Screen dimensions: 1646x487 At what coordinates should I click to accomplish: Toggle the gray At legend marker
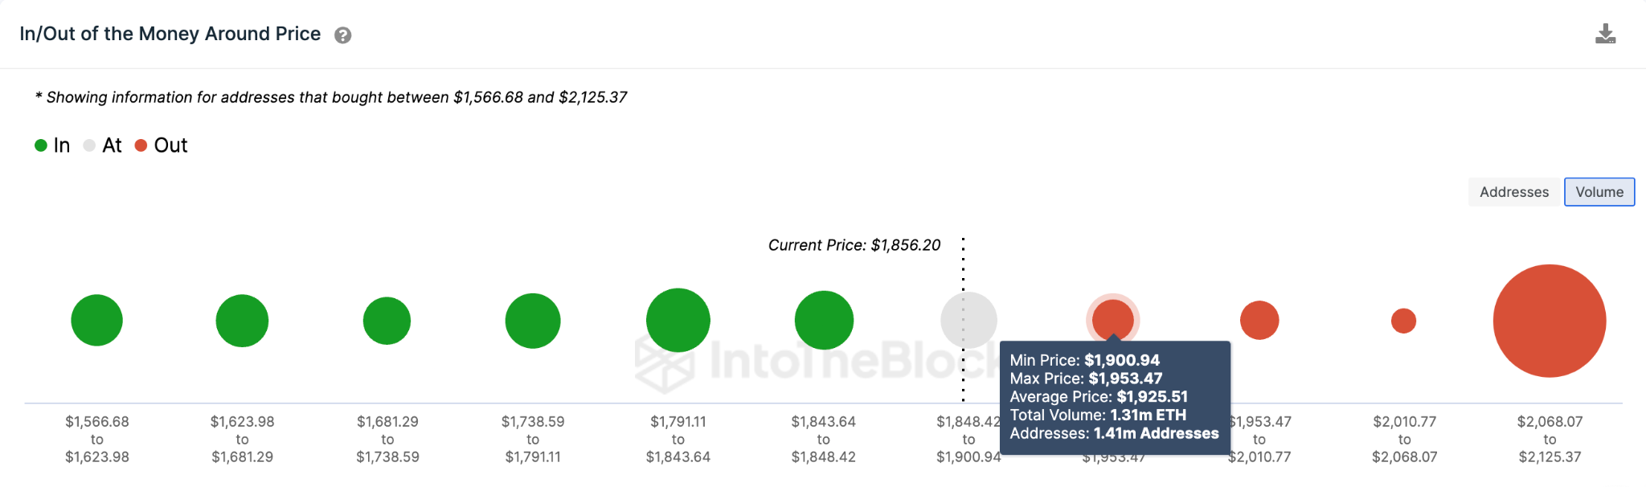89,145
